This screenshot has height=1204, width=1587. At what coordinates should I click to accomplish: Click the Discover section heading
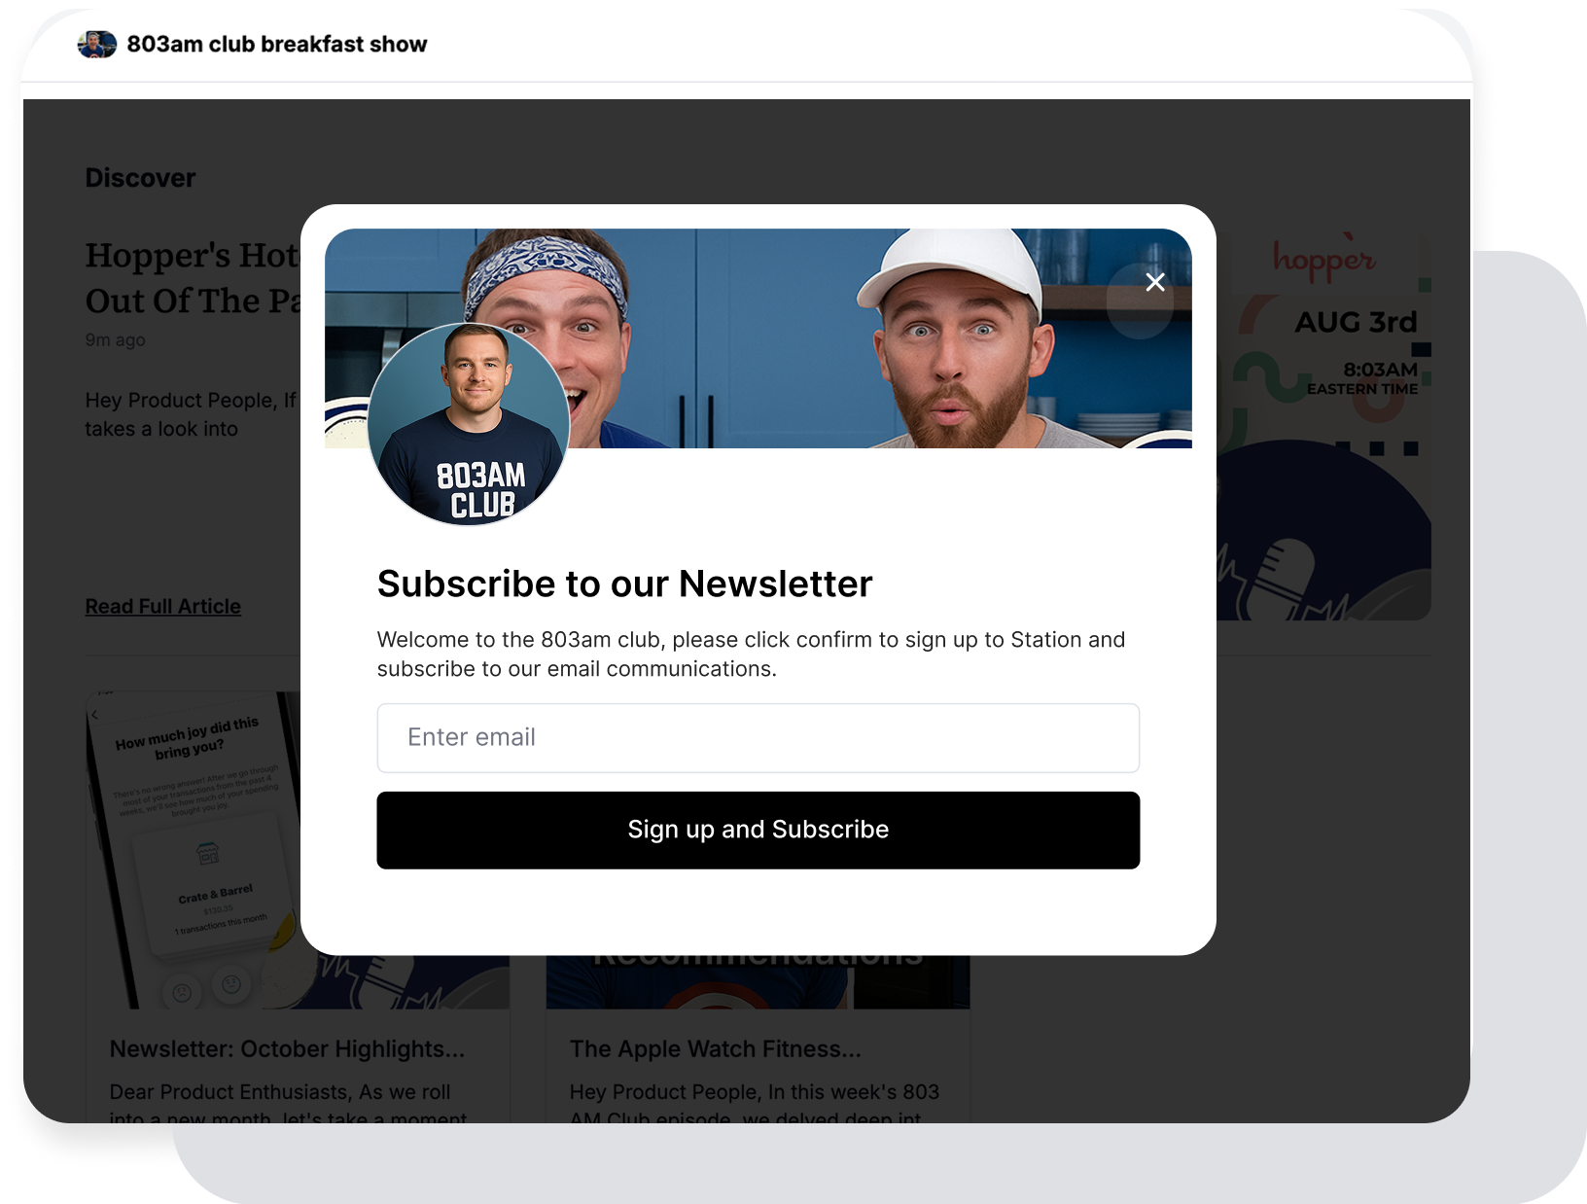pos(140,178)
